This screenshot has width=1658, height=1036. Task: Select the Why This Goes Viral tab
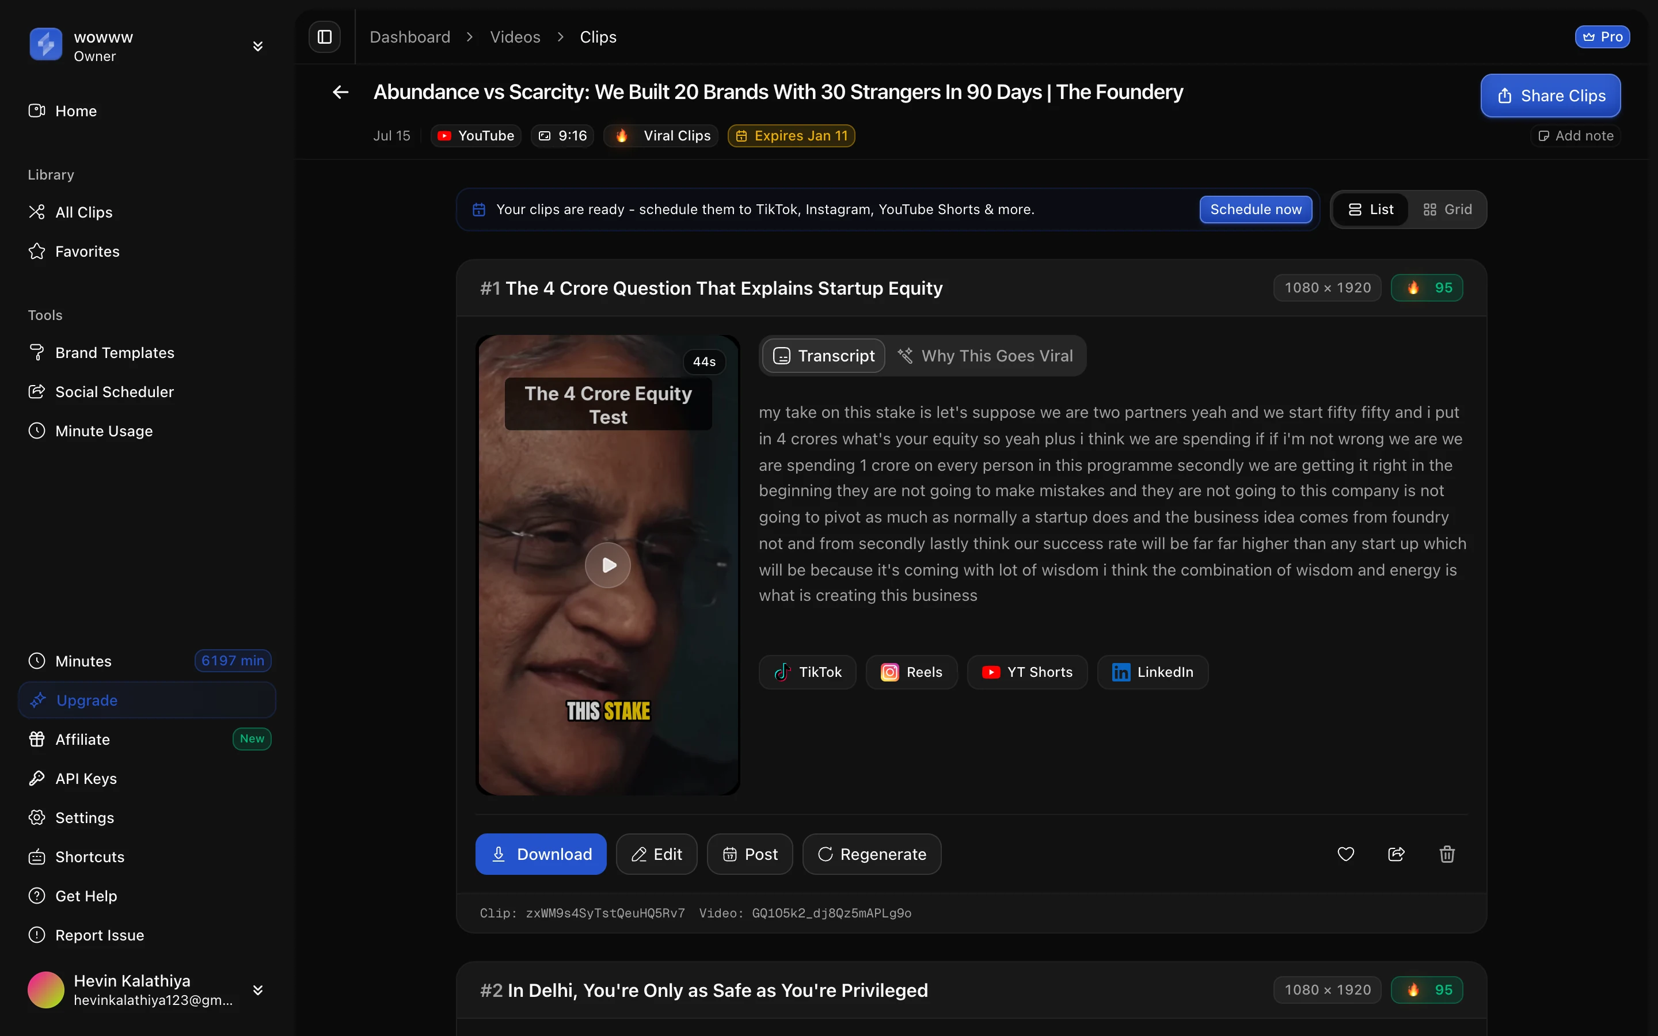[x=985, y=356]
